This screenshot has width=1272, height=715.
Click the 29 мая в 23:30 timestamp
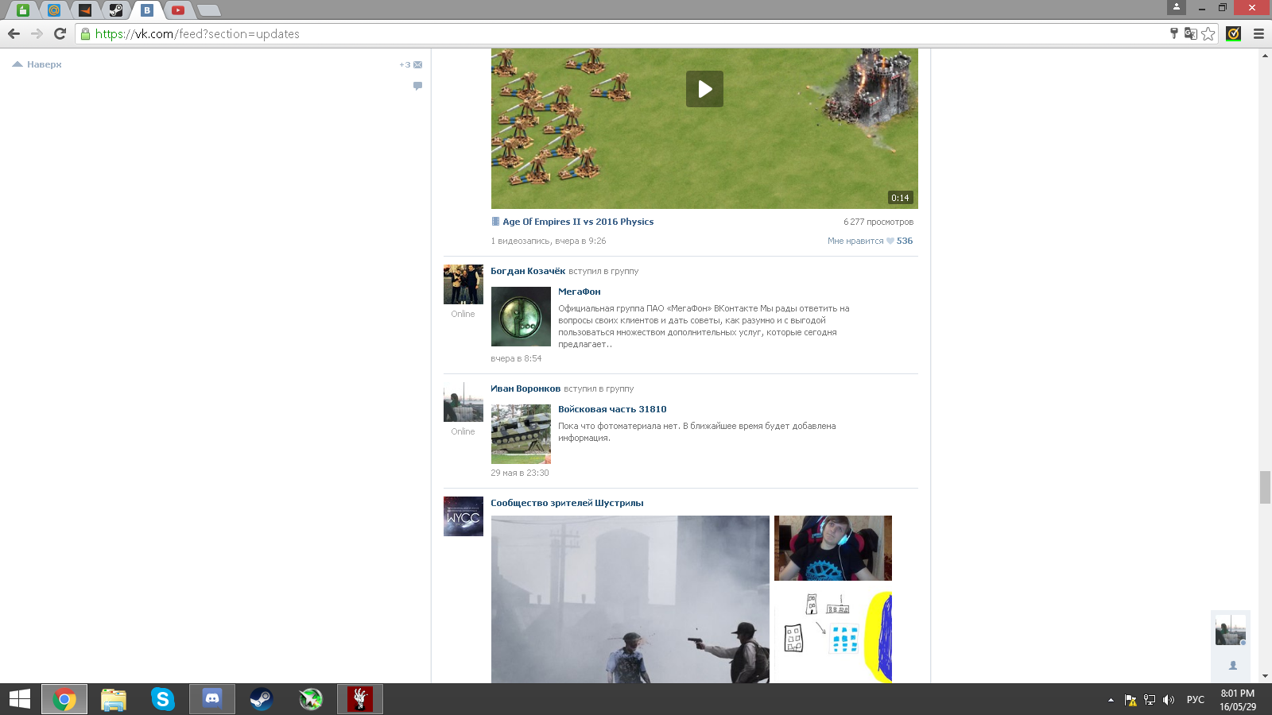tap(520, 473)
